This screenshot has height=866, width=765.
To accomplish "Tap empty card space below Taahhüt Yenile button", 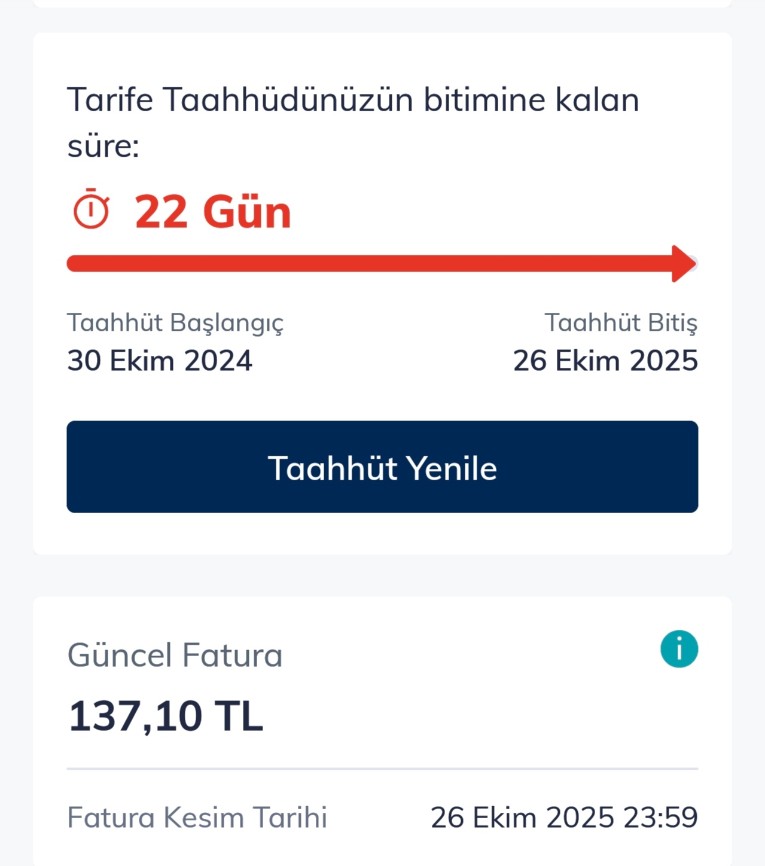I will pos(382,534).
